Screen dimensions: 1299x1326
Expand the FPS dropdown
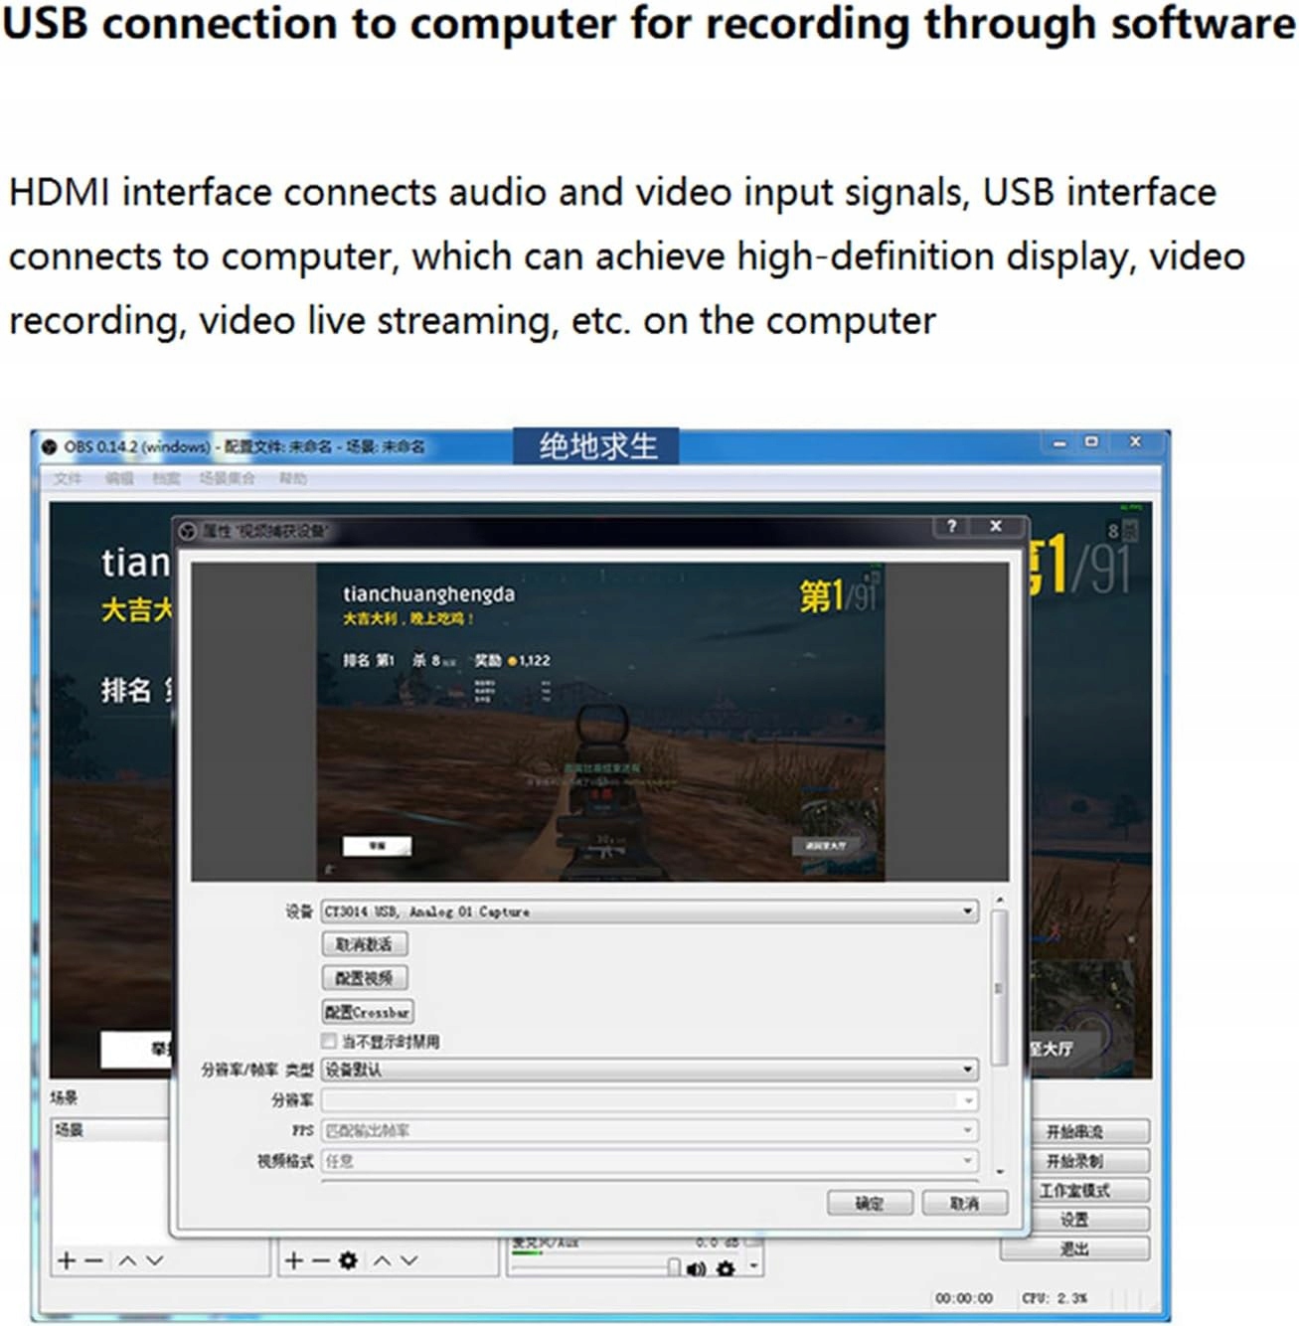[650, 1130]
